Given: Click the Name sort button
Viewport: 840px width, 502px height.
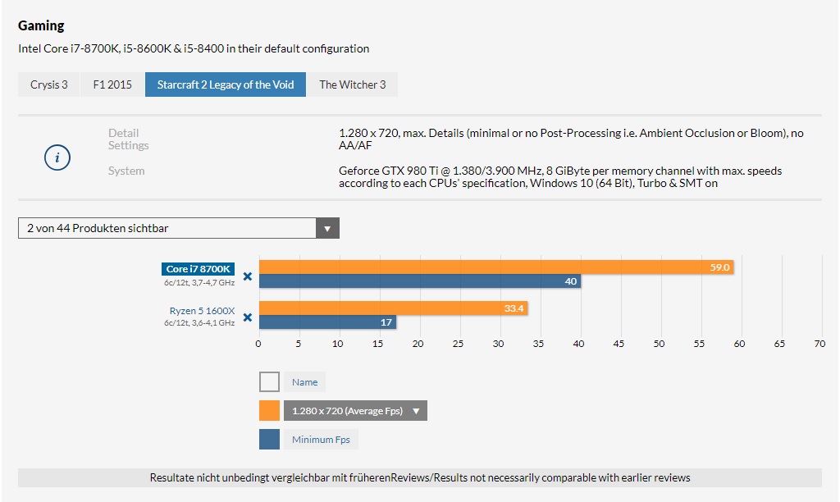Looking at the screenshot, I should pyautogui.click(x=305, y=382).
